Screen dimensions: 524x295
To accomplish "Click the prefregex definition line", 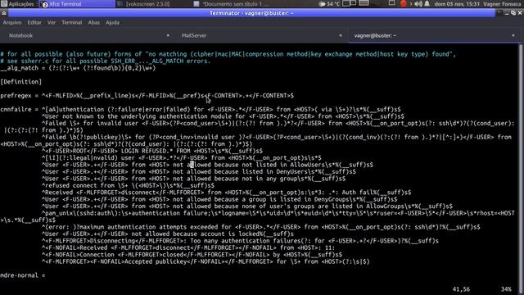I will click(x=147, y=96).
